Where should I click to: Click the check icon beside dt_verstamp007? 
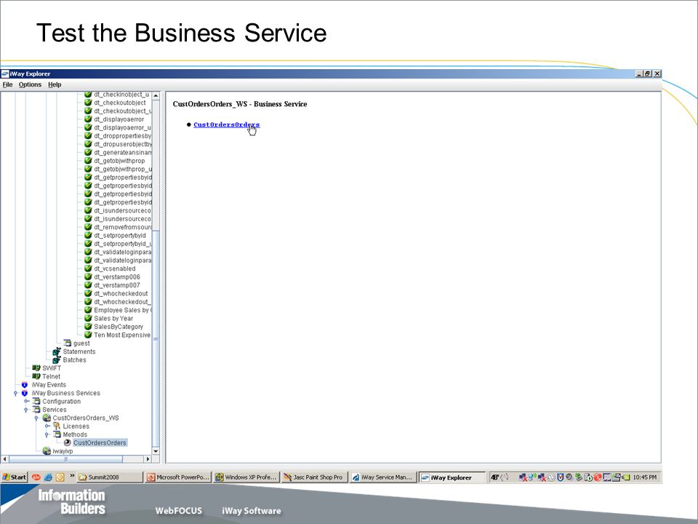click(88, 285)
